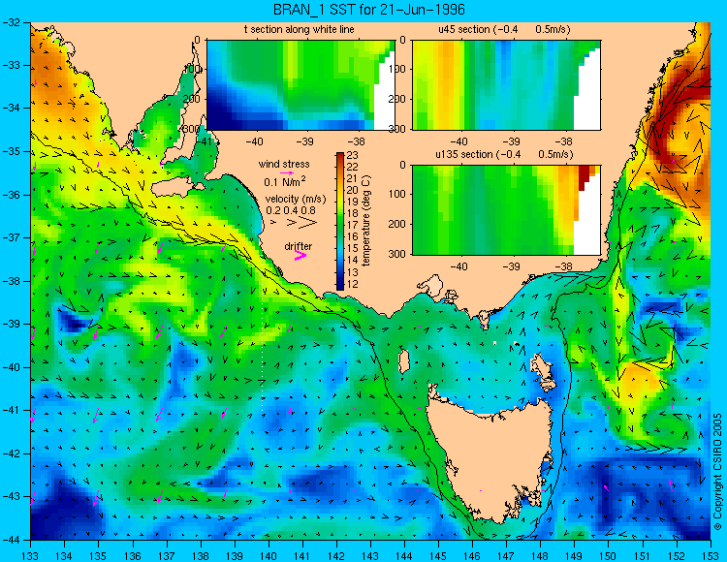Click longitude label '133'
The height and width of the screenshot is (562, 727).
(30, 556)
